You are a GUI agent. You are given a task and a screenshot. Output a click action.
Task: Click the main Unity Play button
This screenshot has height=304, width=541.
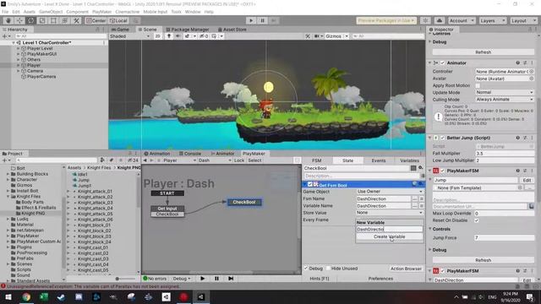click(x=251, y=20)
